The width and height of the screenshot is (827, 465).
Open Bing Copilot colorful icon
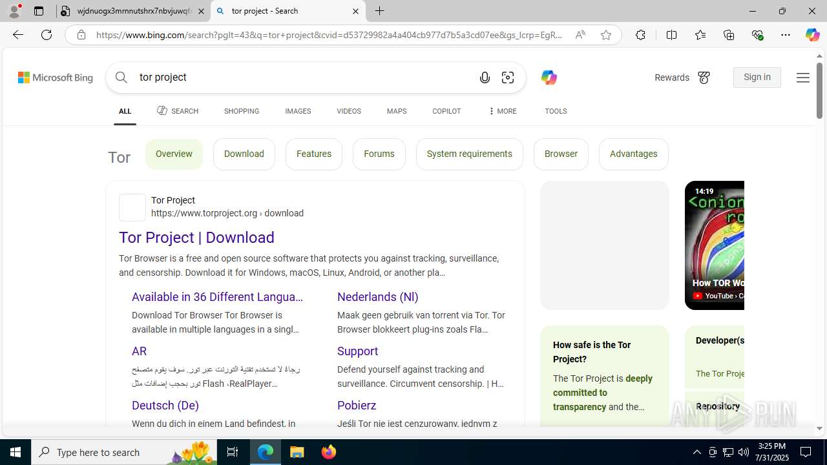(549, 77)
